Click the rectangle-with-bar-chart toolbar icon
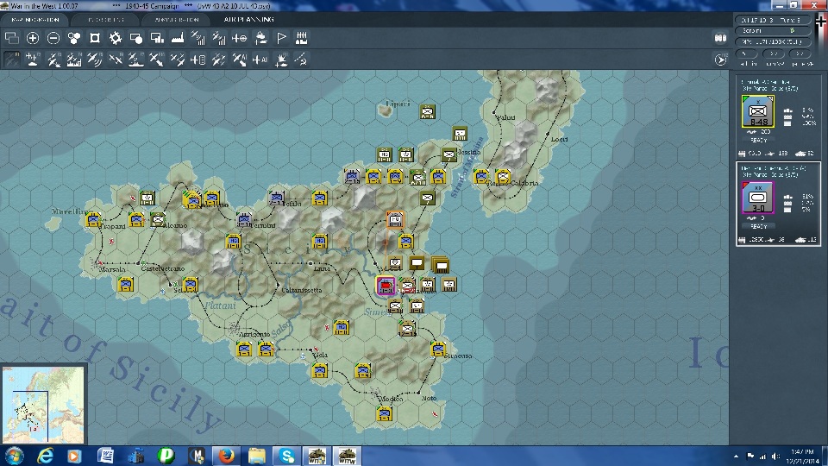828x466 pixels. (x=157, y=38)
